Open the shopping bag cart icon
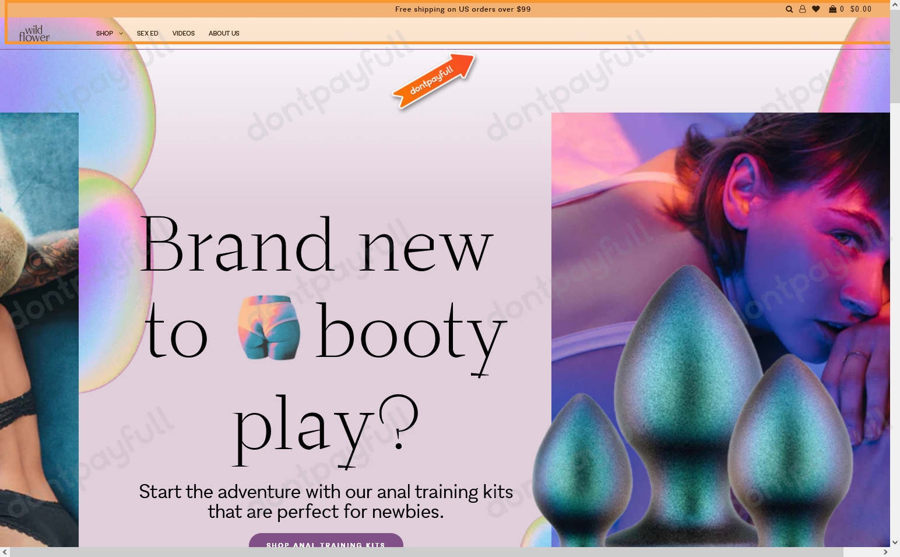Screen dimensions: 900x557 [x=833, y=9]
